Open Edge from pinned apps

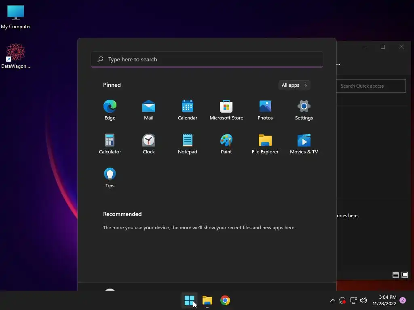(110, 110)
